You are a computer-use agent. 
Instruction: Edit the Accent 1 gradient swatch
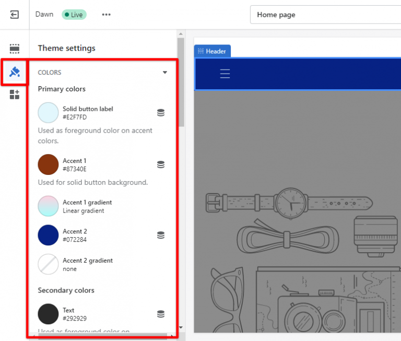(48, 206)
